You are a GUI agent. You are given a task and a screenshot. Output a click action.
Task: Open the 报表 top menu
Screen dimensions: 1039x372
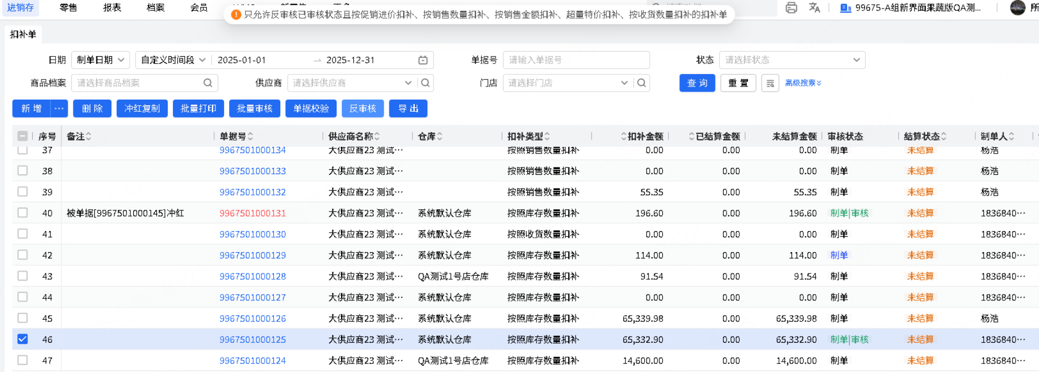pyautogui.click(x=112, y=7)
